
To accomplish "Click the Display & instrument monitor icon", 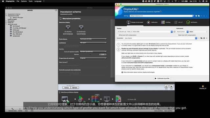I will click(x=129, y=22).
